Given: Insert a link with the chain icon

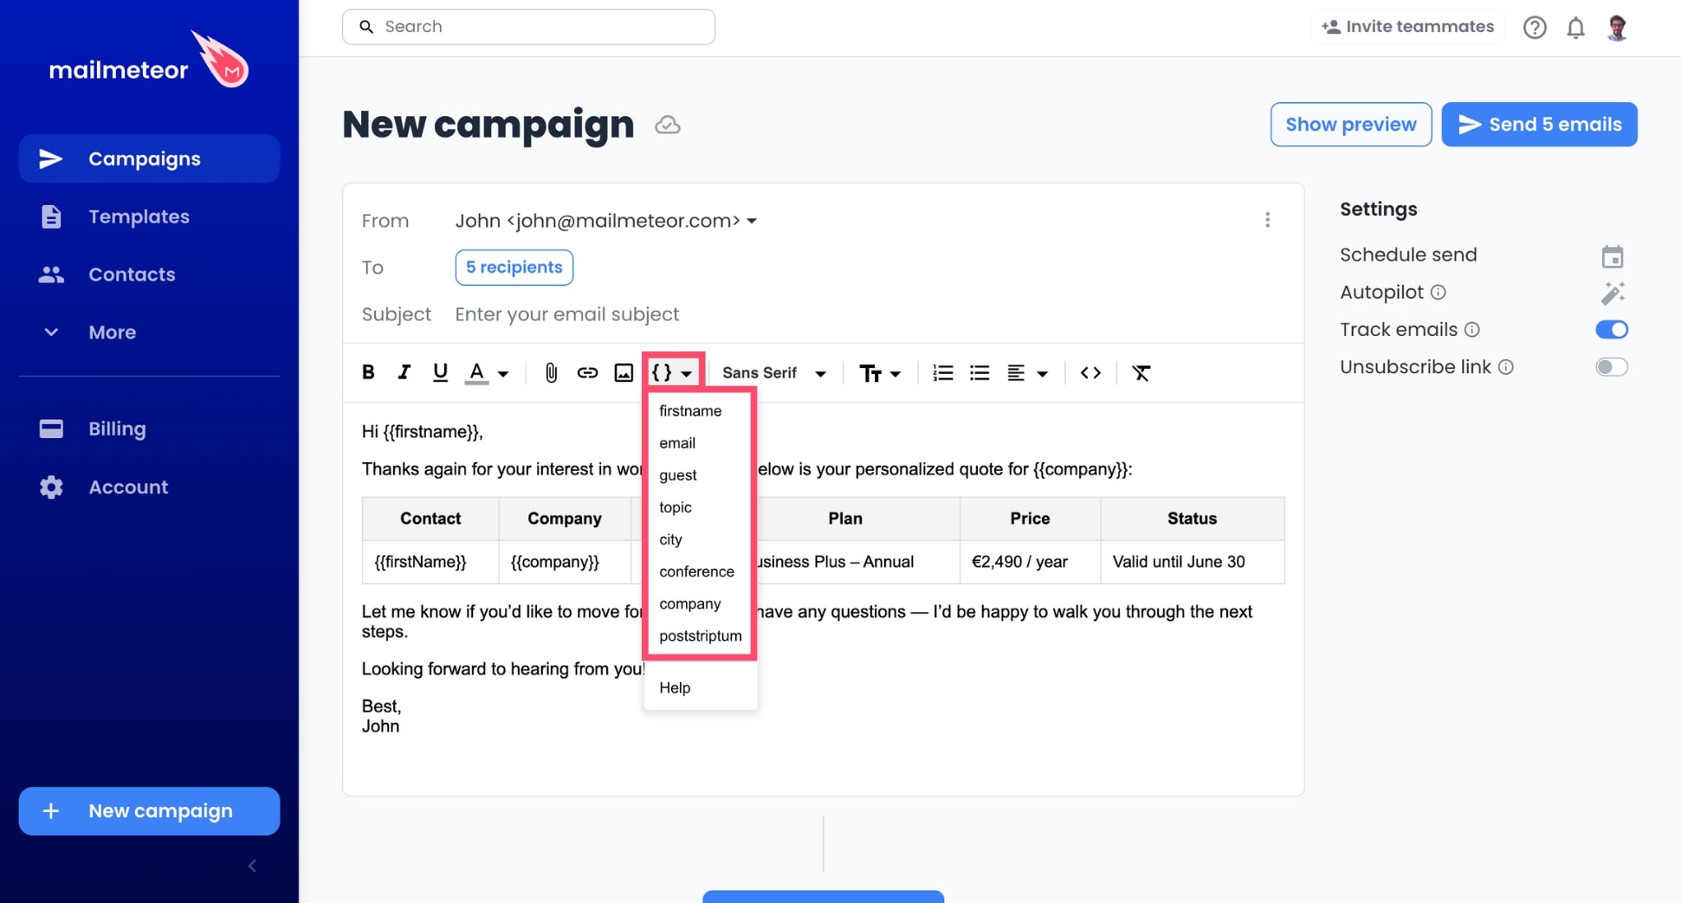Looking at the screenshot, I should click(587, 373).
